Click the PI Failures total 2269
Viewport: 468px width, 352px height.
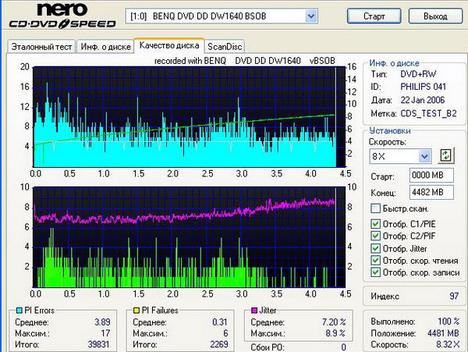218,344
